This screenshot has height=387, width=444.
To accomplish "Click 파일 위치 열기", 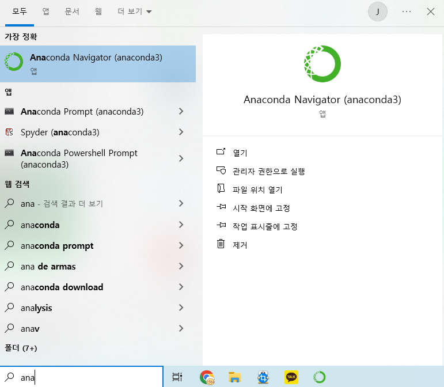I will pyautogui.click(x=257, y=189).
